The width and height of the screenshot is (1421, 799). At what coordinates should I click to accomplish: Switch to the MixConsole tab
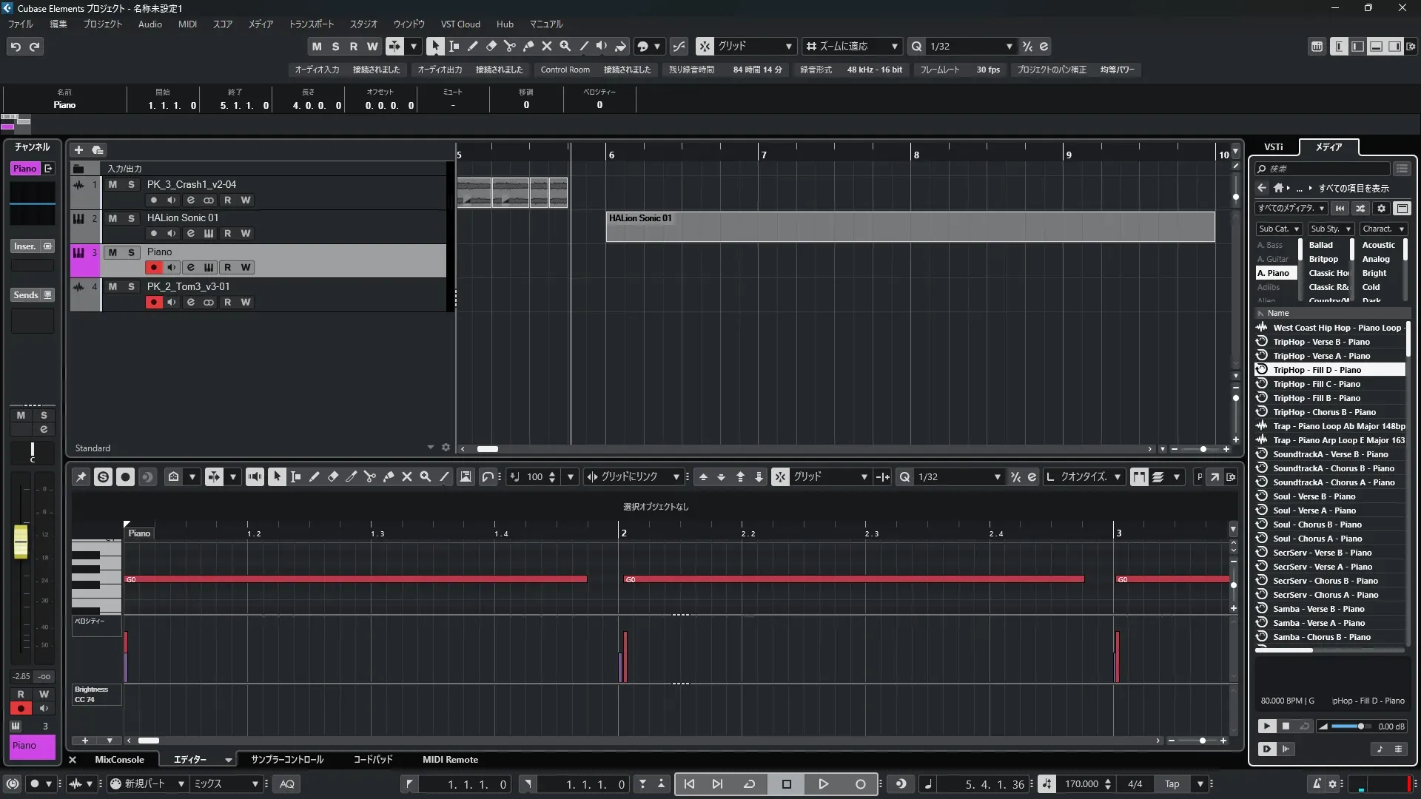pos(119,760)
